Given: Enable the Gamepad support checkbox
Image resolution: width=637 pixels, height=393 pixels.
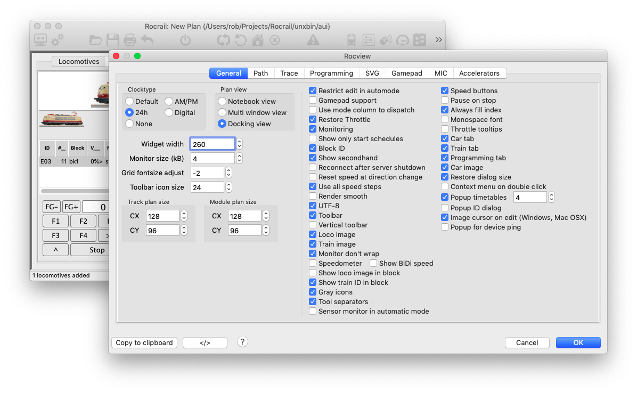Looking at the screenshot, I should click(313, 101).
